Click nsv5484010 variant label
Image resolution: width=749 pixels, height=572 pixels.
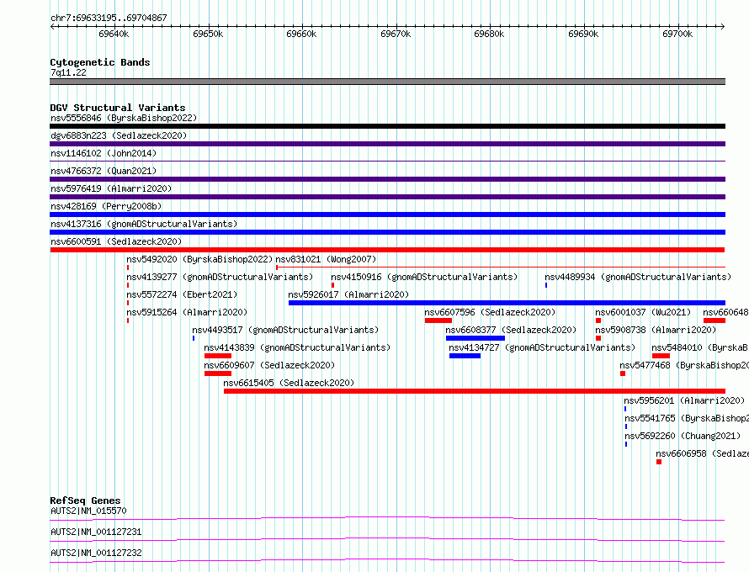point(700,347)
